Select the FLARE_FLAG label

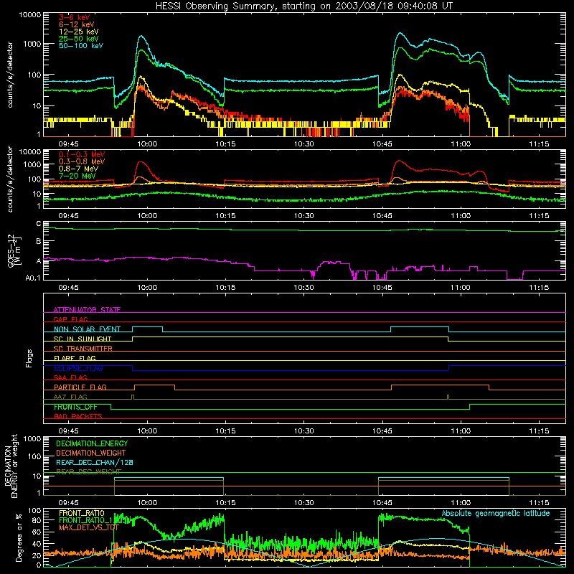75,358
